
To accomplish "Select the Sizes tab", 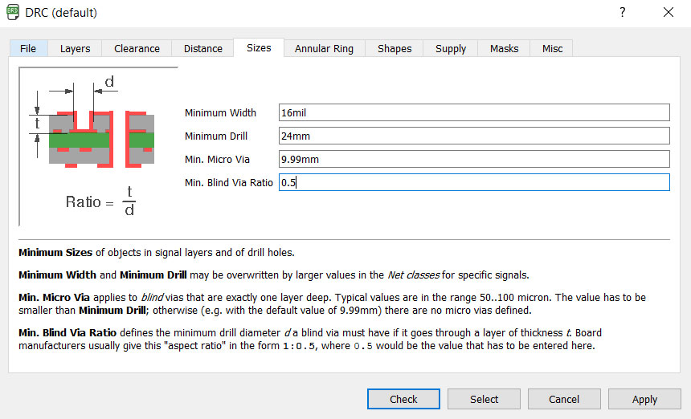I will (x=259, y=47).
